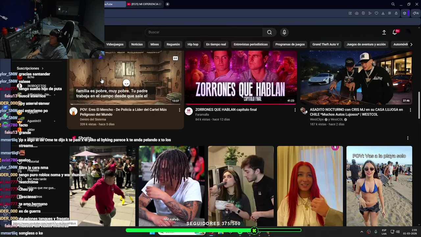This screenshot has width=421, height=237.
Task: Click the YouTube Buscar search field
Action: pos(204,32)
